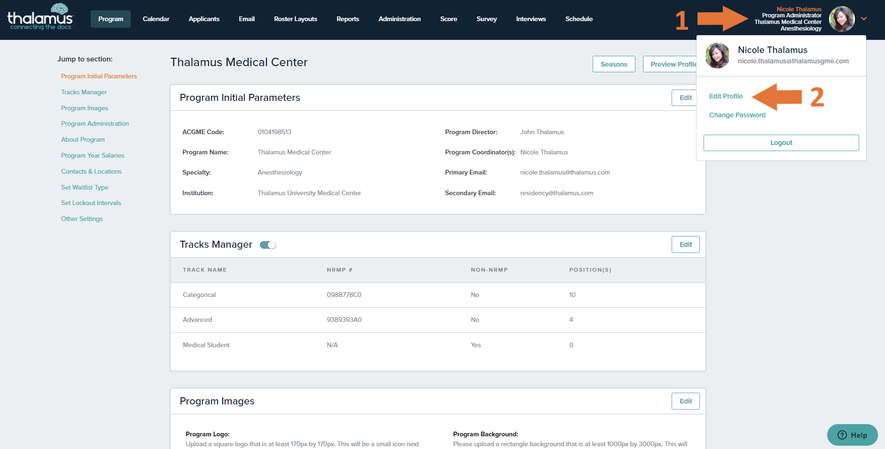Jump to Set Lockout Intervals
Image resolution: width=885 pixels, height=449 pixels.
91,203
